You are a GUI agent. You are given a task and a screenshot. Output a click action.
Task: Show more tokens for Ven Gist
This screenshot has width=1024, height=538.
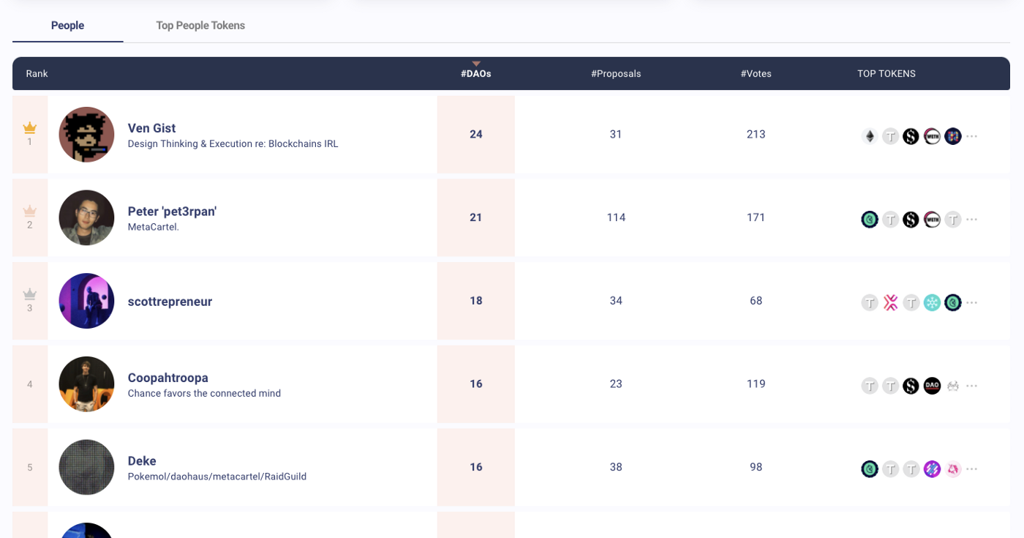(972, 136)
